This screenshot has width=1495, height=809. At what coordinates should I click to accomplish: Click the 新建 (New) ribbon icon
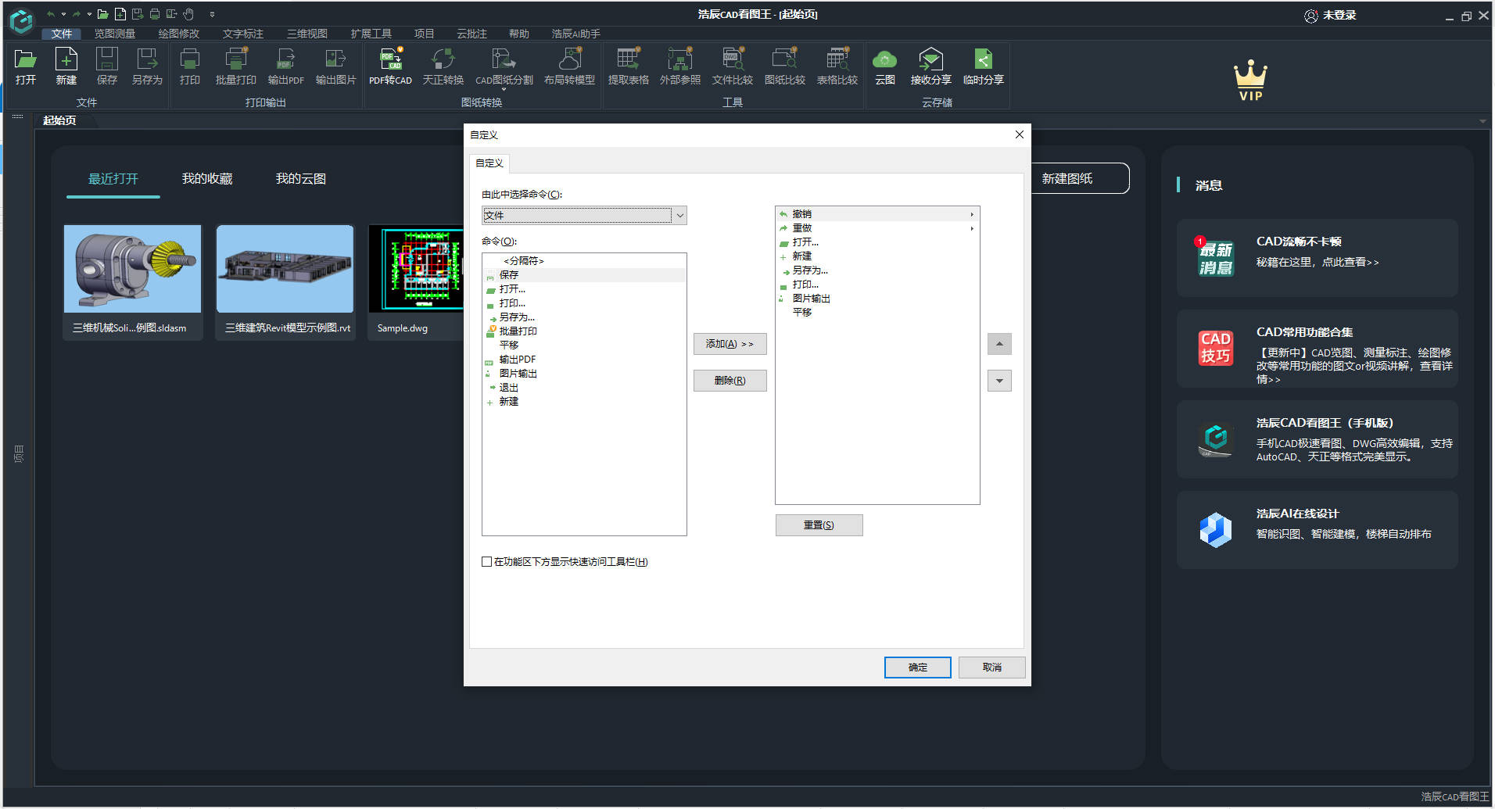pyautogui.click(x=66, y=66)
